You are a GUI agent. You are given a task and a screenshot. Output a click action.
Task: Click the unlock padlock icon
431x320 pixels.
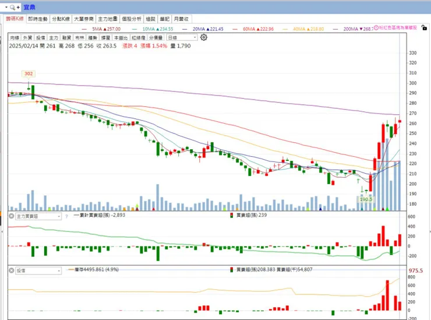424,27
